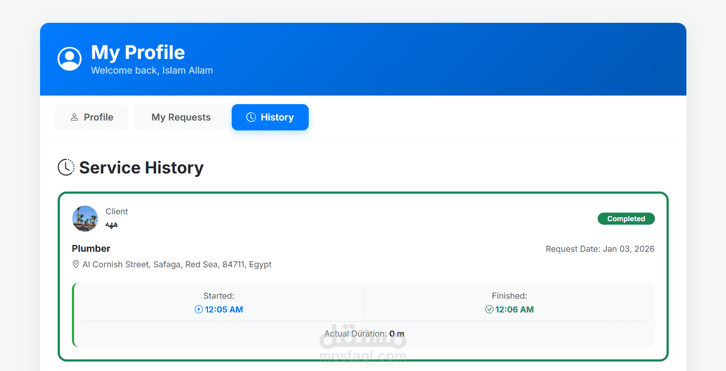
Task: Click the Completed status badge
Action: pos(626,219)
